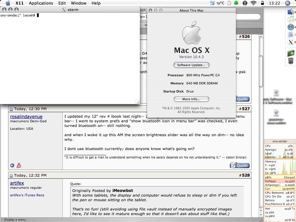Open the Apple menu
The height and width of the screenshot is (222, 296).
8,3
